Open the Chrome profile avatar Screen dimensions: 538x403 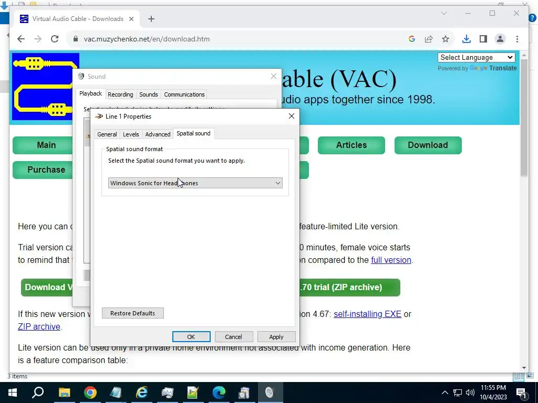click(500, 39)
